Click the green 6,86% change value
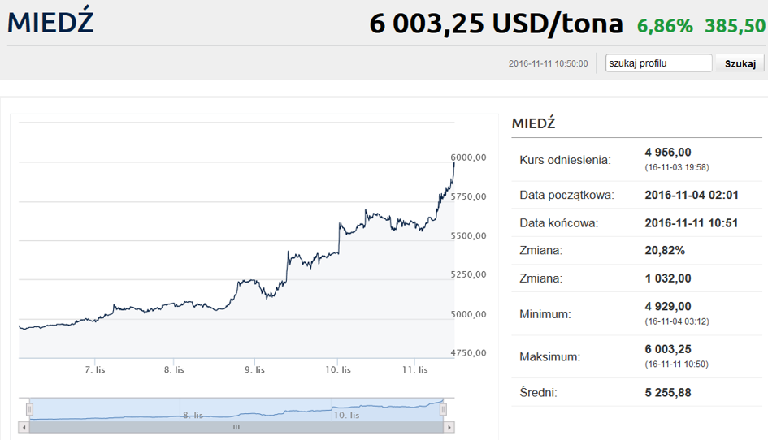This screenshot has width=768, height=440. pyautogui.click(x=665, y=26)
